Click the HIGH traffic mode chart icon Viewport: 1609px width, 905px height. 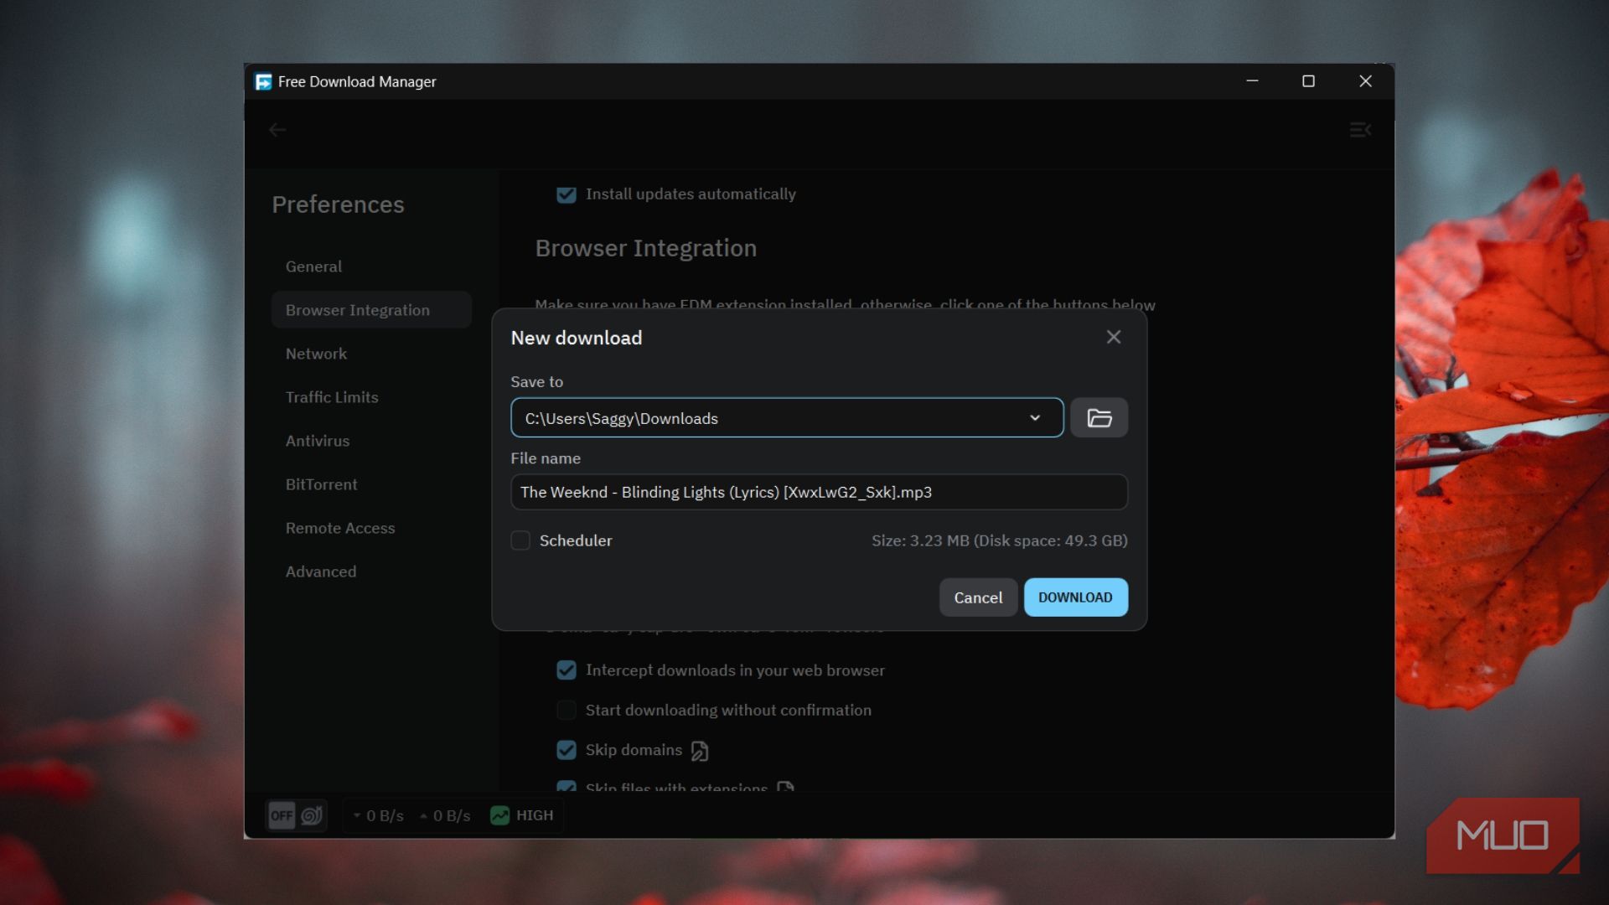[499, 815]
